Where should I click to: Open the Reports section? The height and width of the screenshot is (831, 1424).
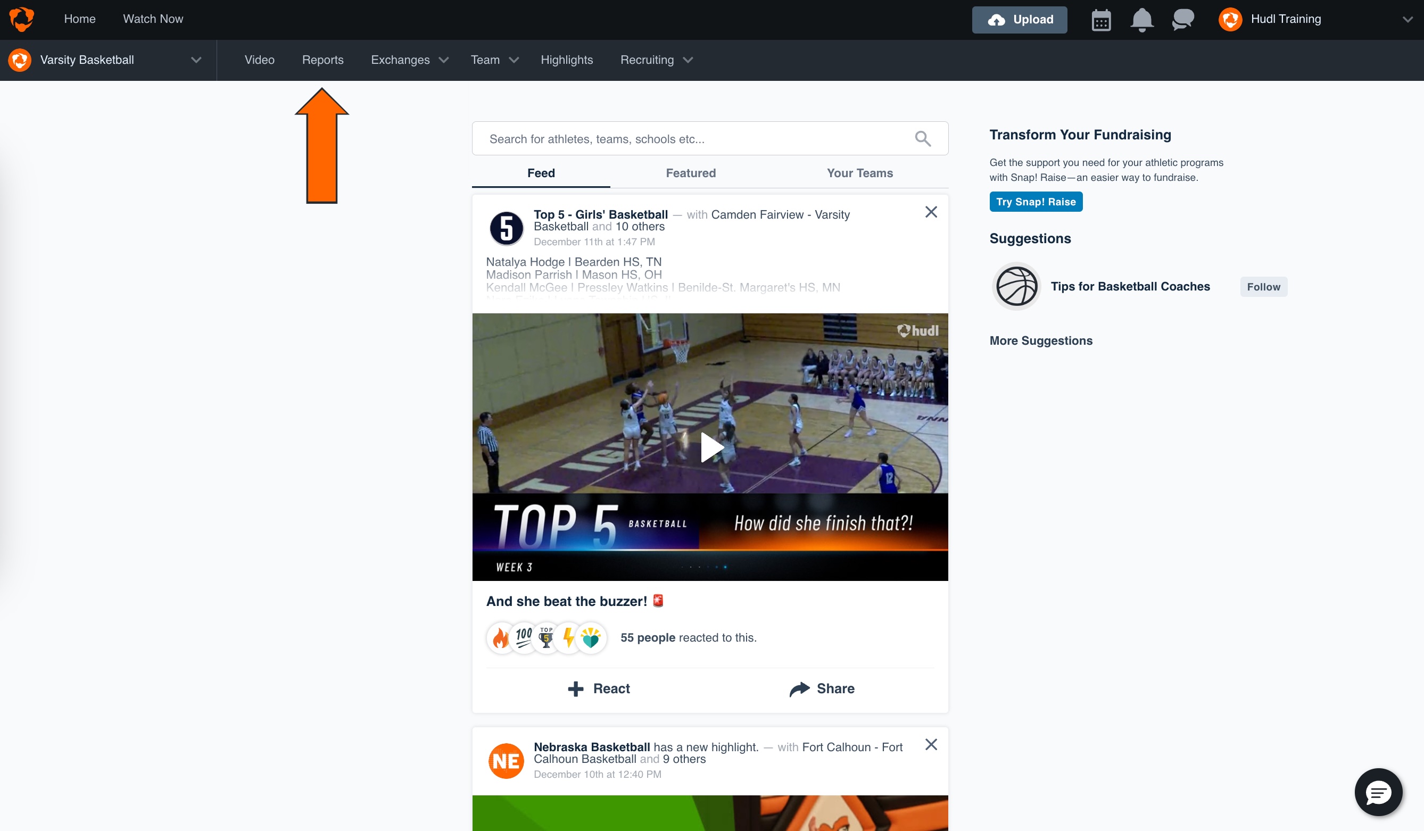pyautogui.click(x=322, y=60)
